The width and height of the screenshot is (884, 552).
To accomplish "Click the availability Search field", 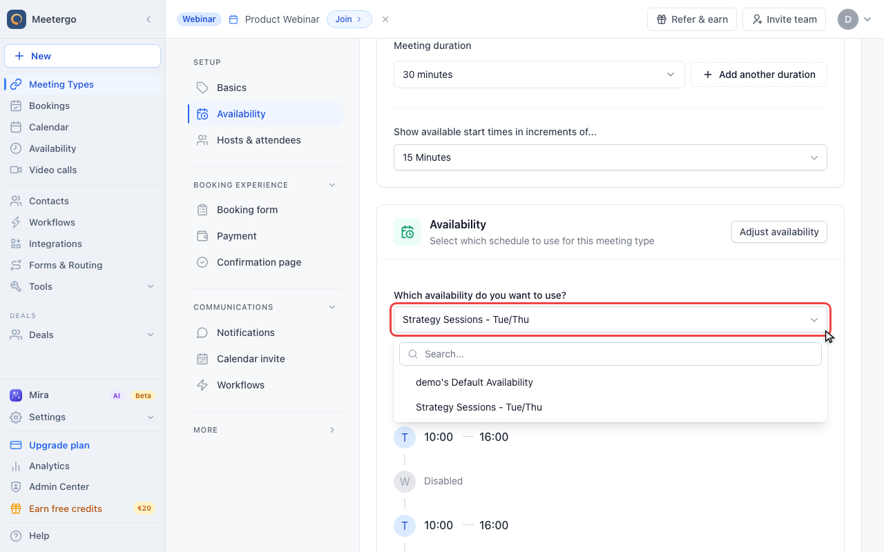I will point(611,354).
